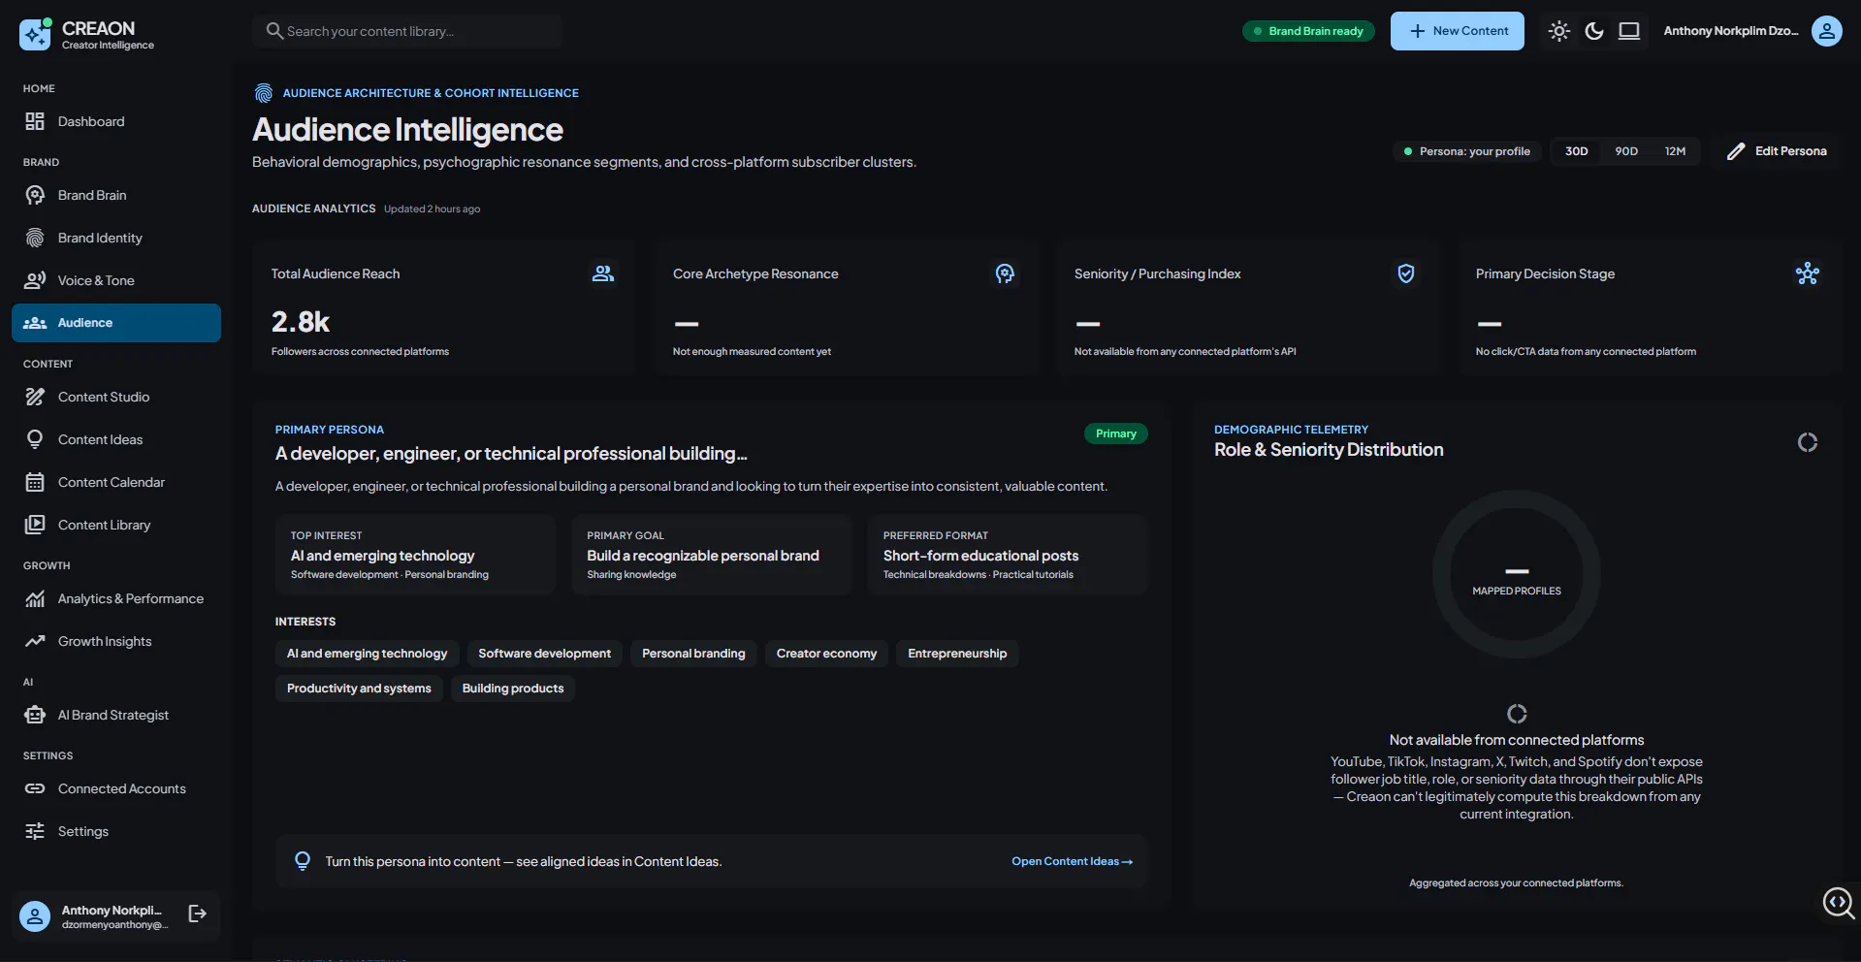Click the Entrepreneurship interest chip

(957, 654)
